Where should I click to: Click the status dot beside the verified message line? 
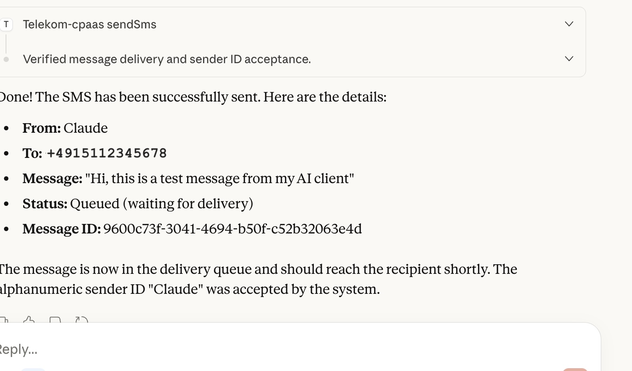click(x=6, y=59)
